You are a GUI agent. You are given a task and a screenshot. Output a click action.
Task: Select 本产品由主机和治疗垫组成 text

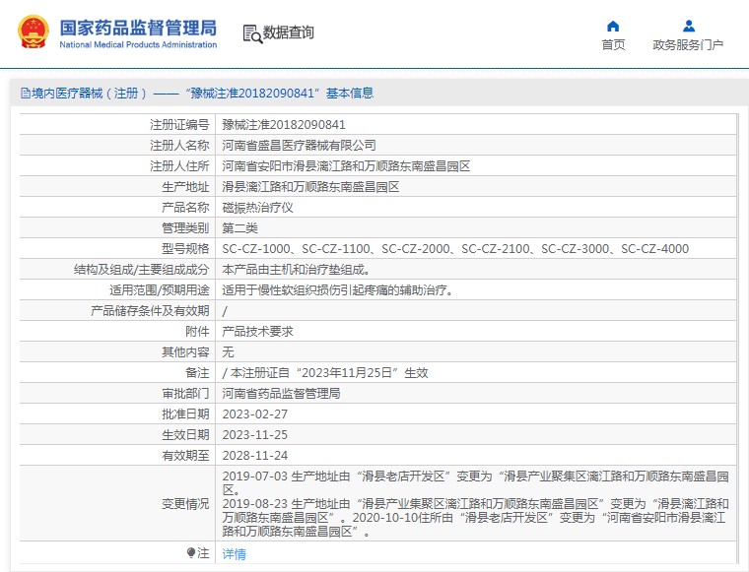(x=297, y=270)
